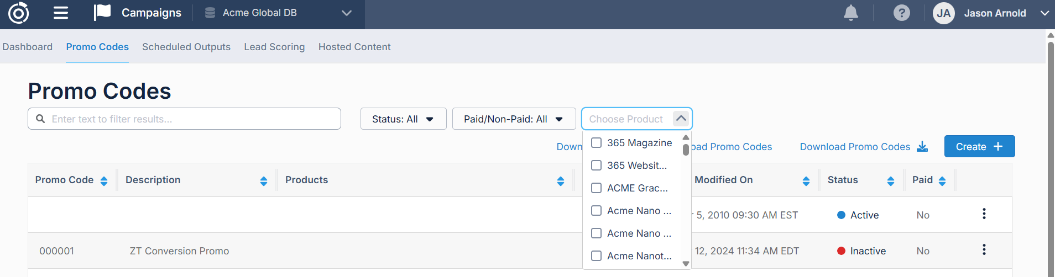Open the hamburger navigation menu
The image size is (1055, 277).
61,13
